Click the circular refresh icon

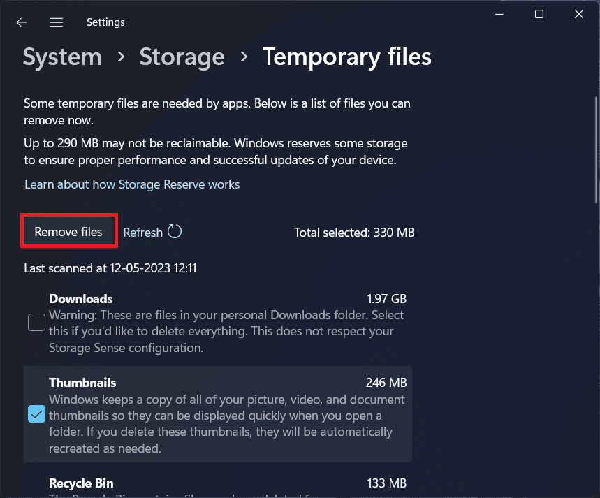(175, 232)
